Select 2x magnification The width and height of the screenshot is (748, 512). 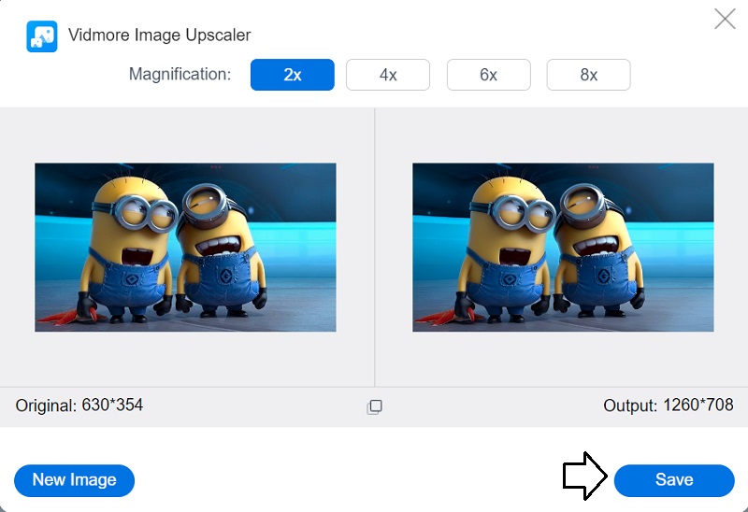coord(292,75)
